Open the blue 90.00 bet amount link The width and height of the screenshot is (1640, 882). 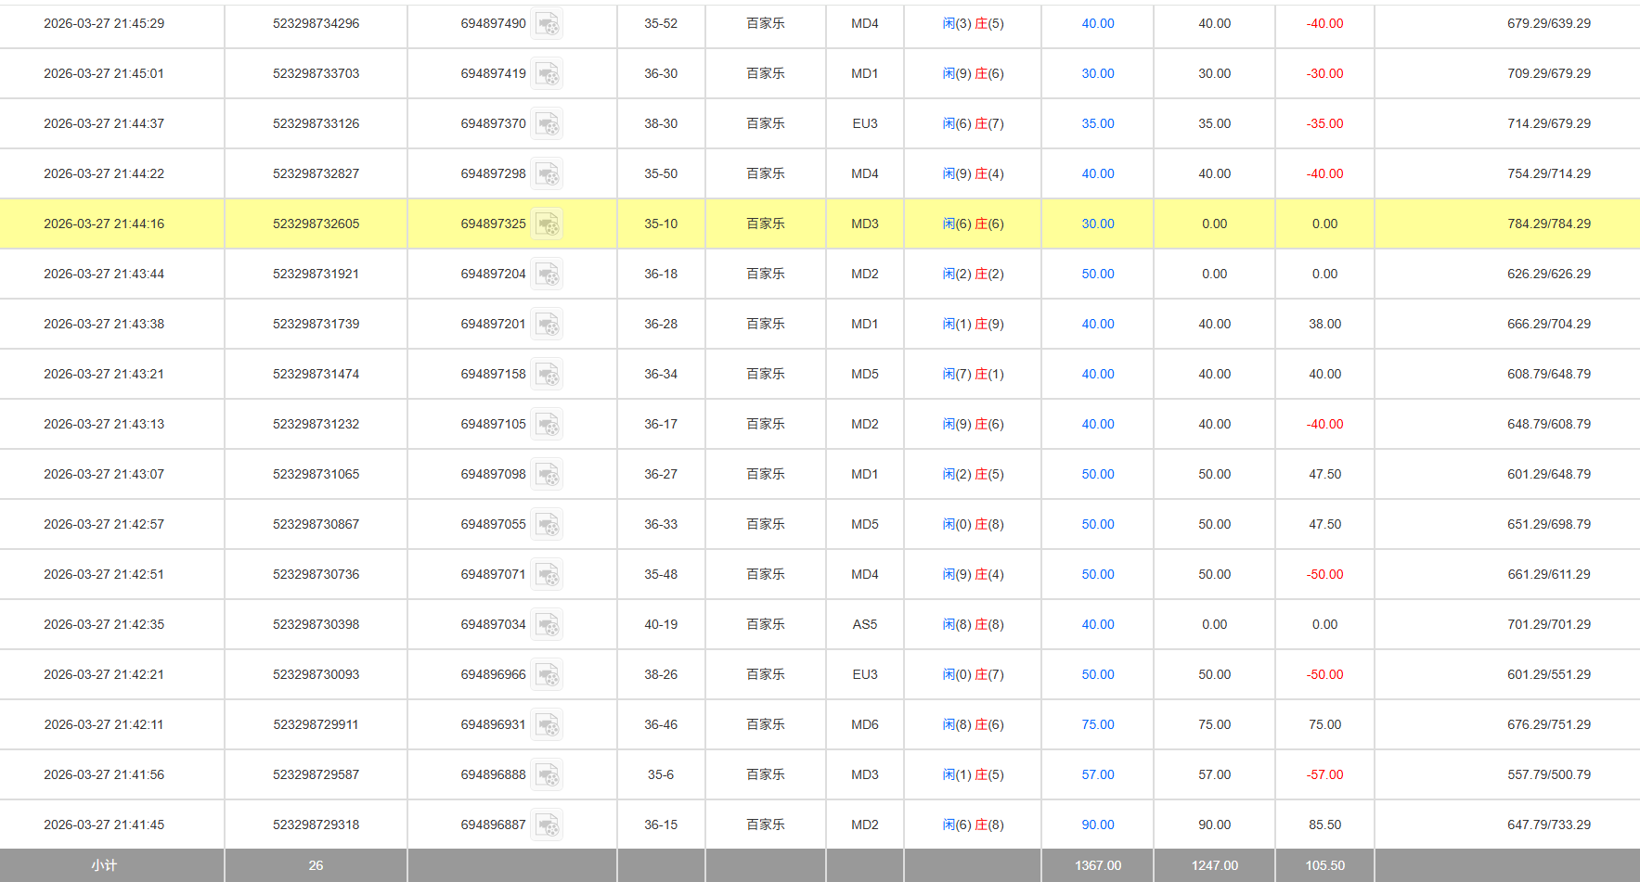(x=1097, y=824)
